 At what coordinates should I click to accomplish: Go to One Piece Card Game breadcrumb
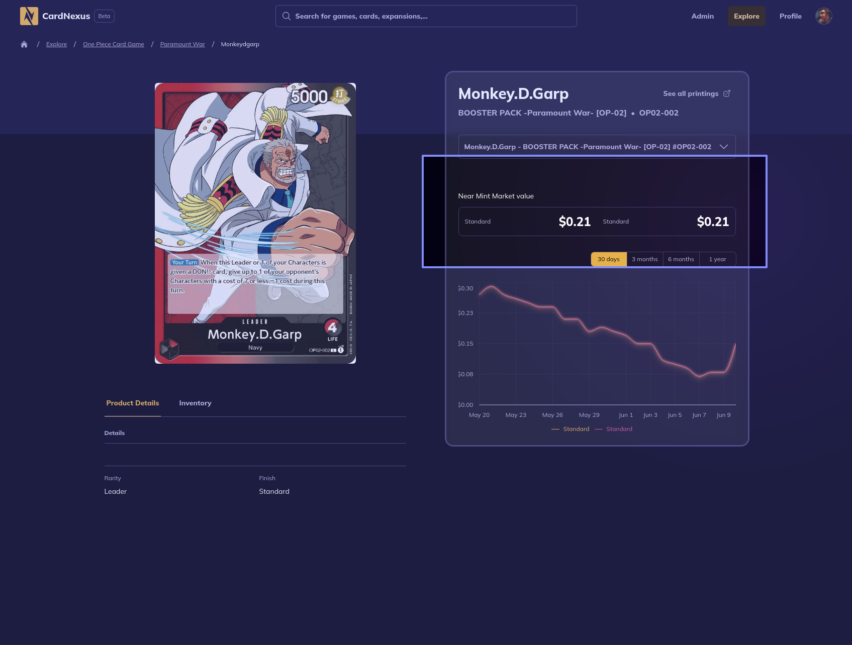coord(114,44)
